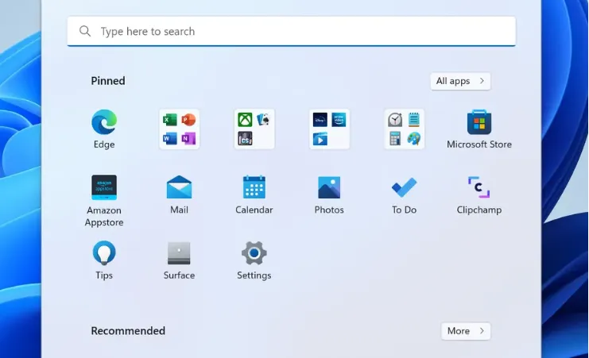The width and height of the screenshot is (589, 358).
Task: Open the Tips app
Action: (104, 260)
